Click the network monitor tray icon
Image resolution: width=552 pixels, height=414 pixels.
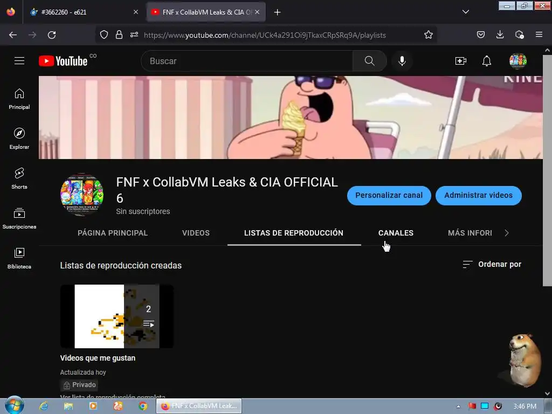pyautogui.click(x=485, y=406)
